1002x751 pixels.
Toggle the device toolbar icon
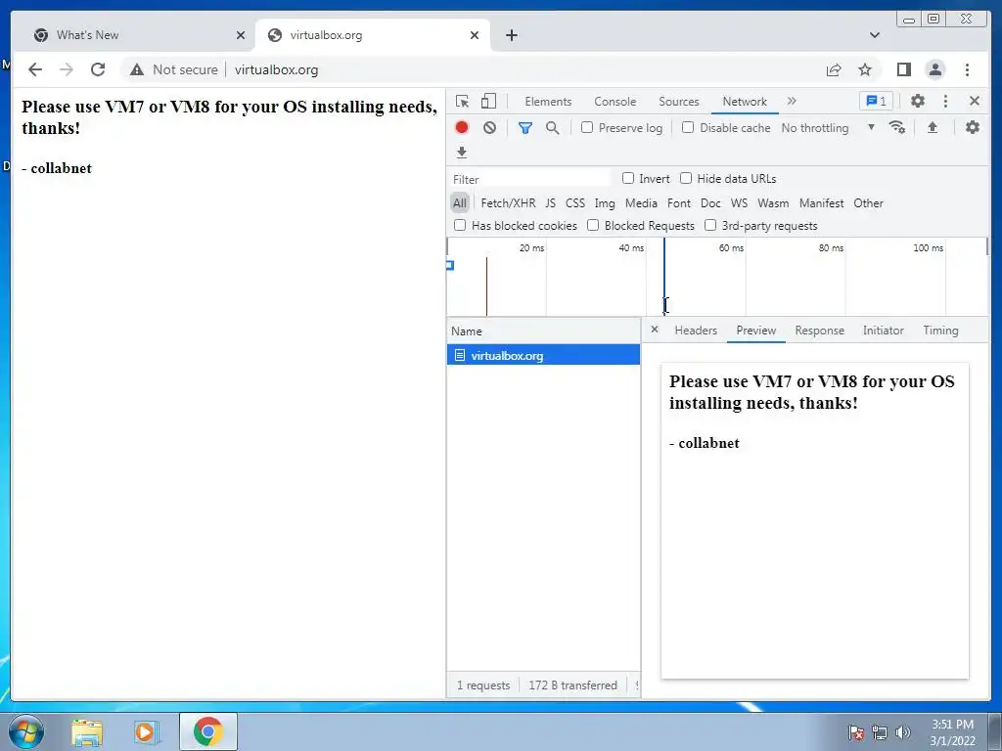[x=489, y=101]
